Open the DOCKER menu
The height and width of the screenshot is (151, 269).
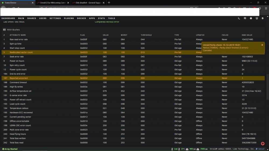point(82,18)
